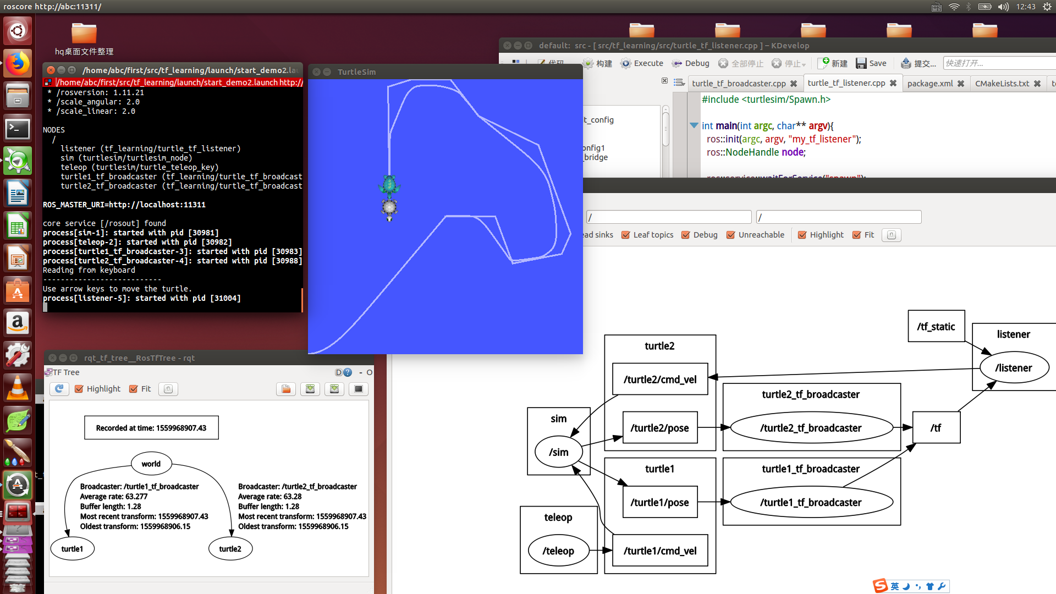Disable the Unreachable checkbox
This screenshot has height=594, width=1056.
click(731, 235)
